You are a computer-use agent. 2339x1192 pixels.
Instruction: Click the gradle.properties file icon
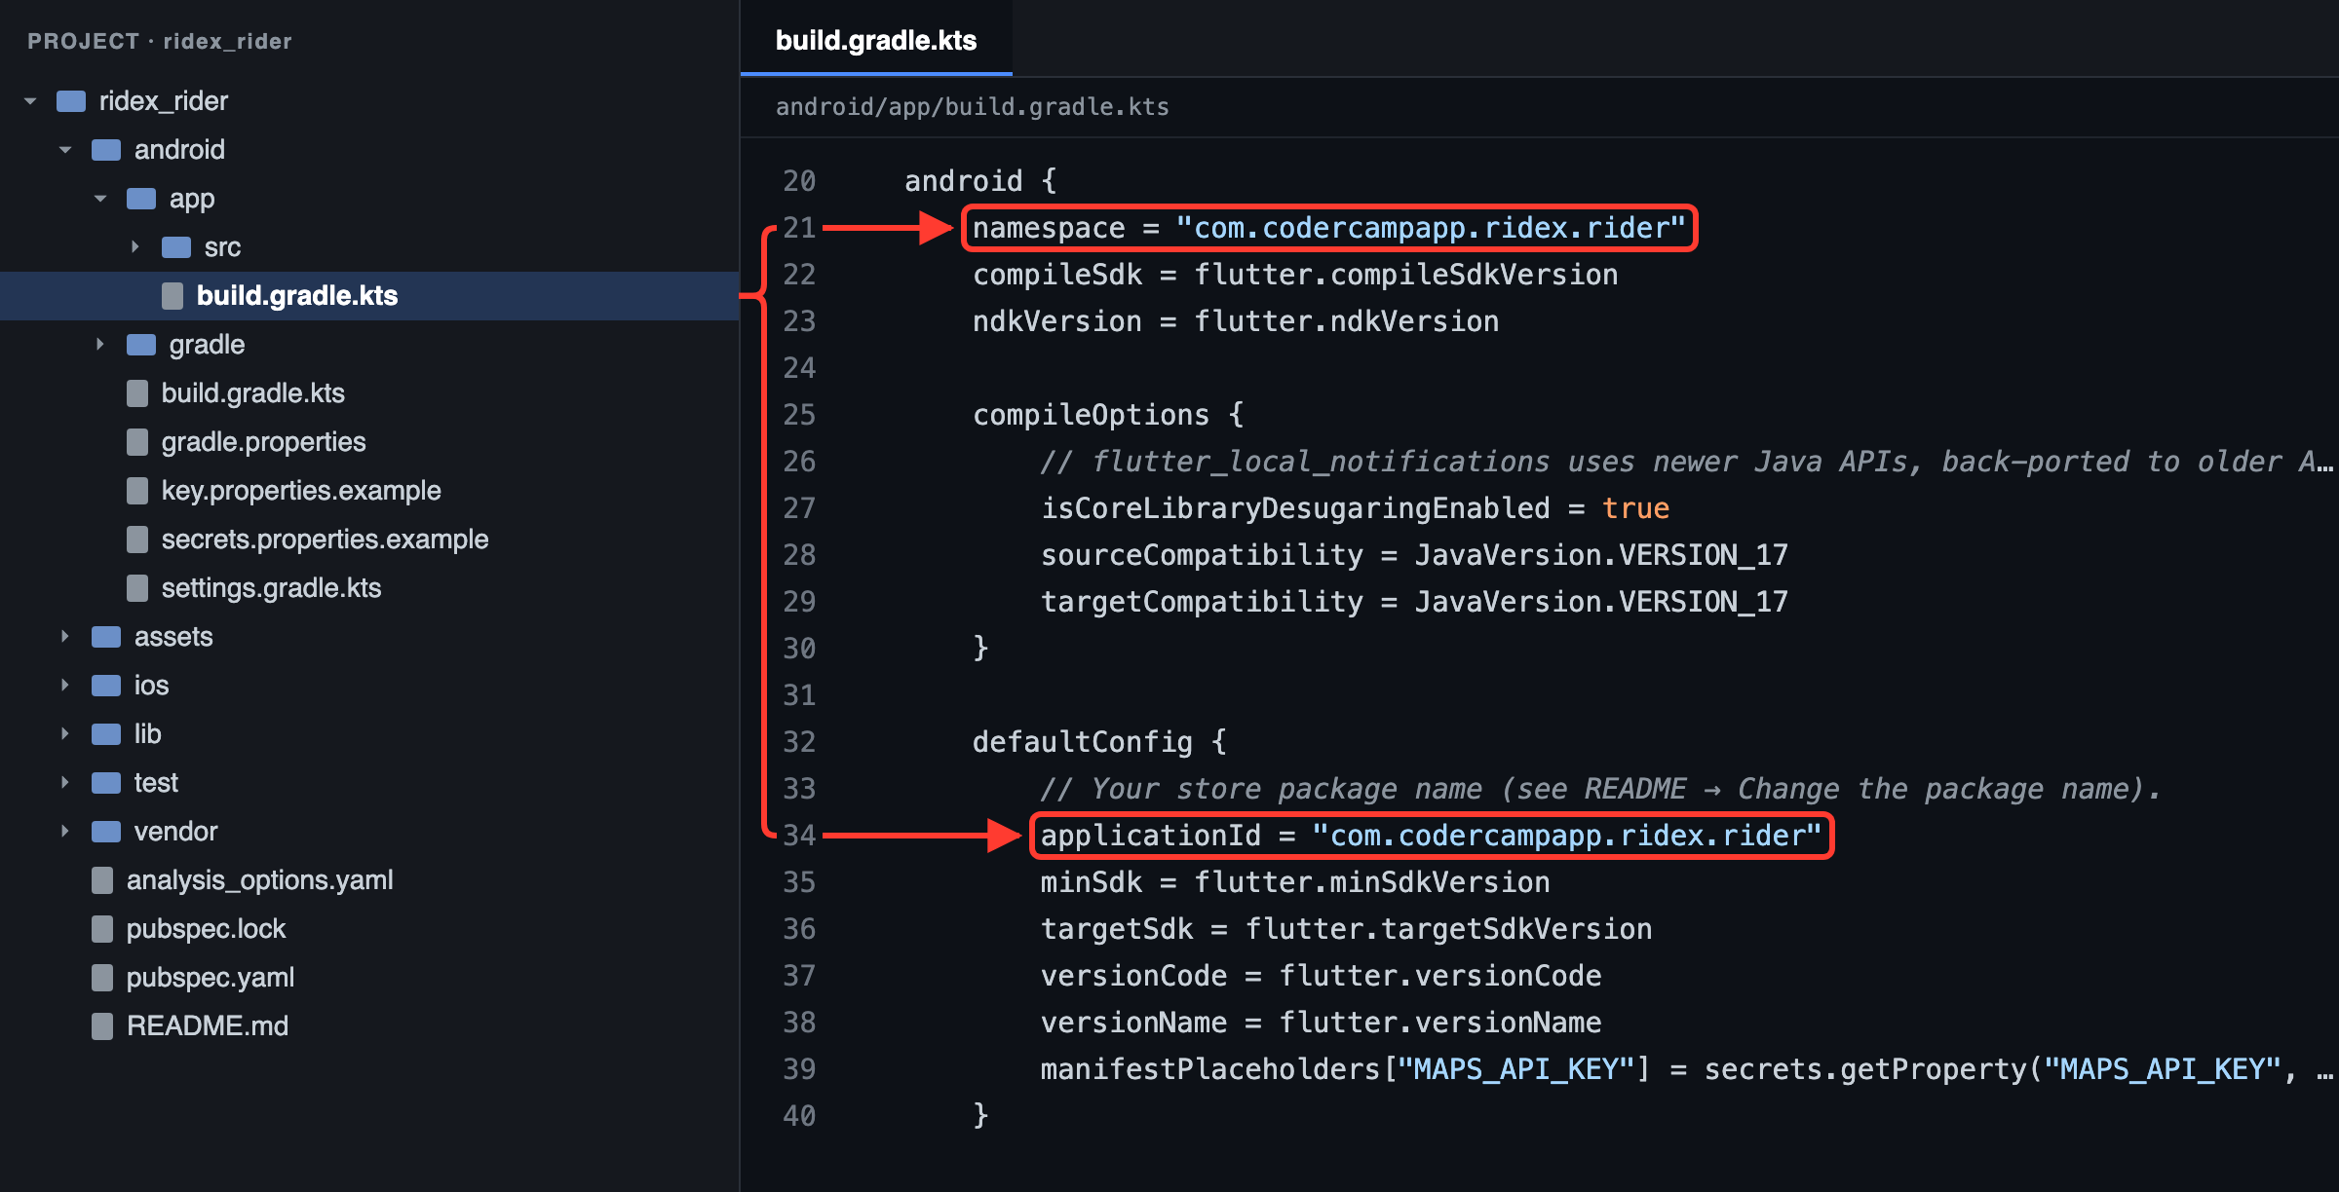coord(137,442)
